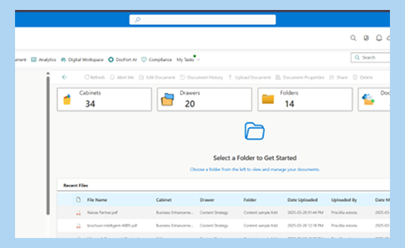405x248 pixels.
Task: Click the scroll up arrow of left panel
Action: pos(48,73)
